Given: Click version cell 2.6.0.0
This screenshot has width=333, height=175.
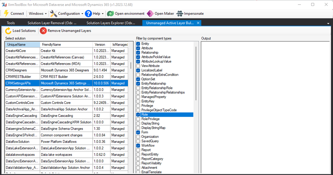Looking at the screenshot, I should tap(101, 77).
